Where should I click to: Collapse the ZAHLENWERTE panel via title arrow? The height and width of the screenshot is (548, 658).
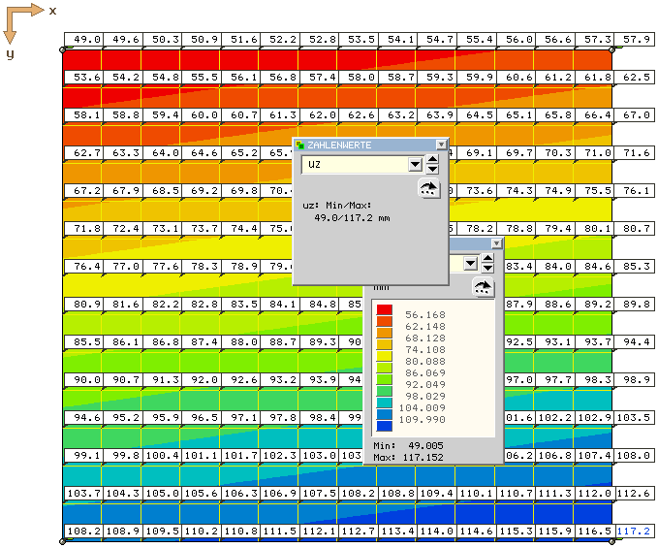441,145
